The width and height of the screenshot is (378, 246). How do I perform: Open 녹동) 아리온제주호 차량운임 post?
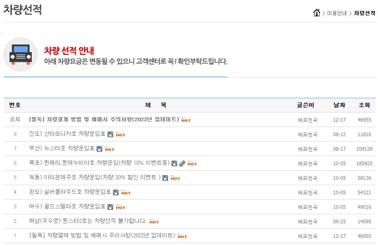(x=95, y=177)
